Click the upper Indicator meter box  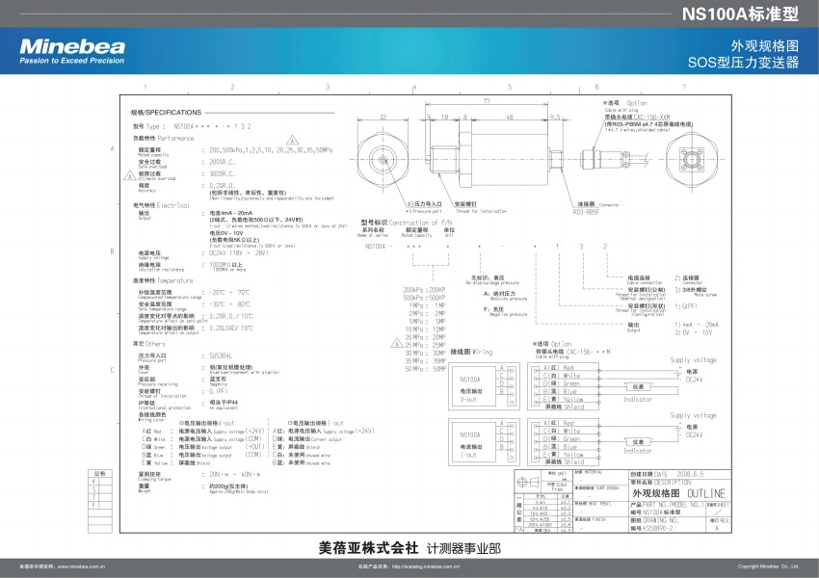[x=637, y=387]
